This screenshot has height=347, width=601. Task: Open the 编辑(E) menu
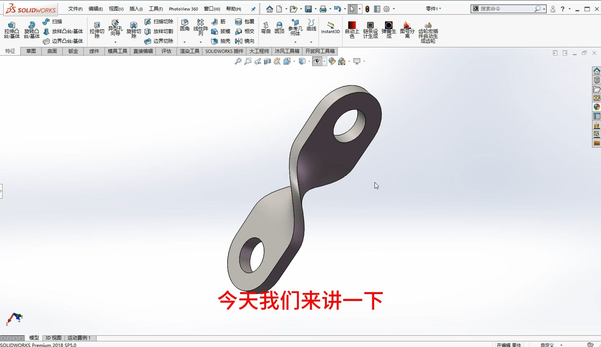95,9
